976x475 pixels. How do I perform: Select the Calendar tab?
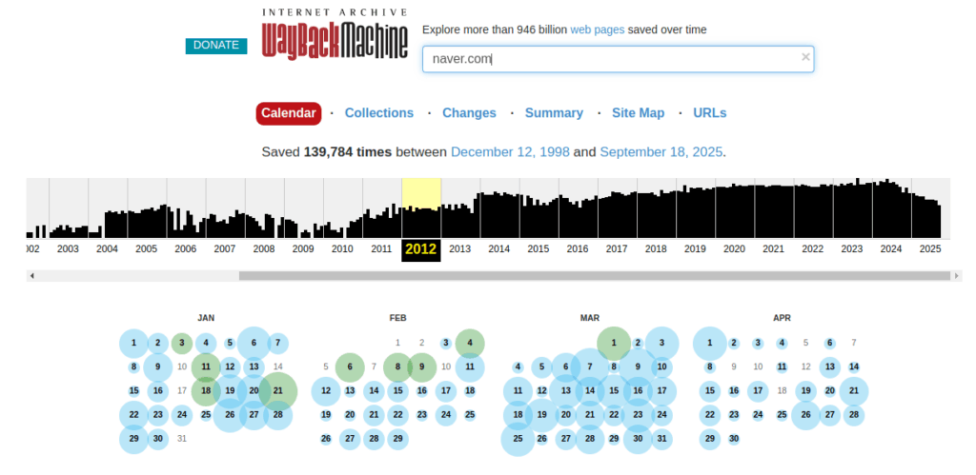288,113
